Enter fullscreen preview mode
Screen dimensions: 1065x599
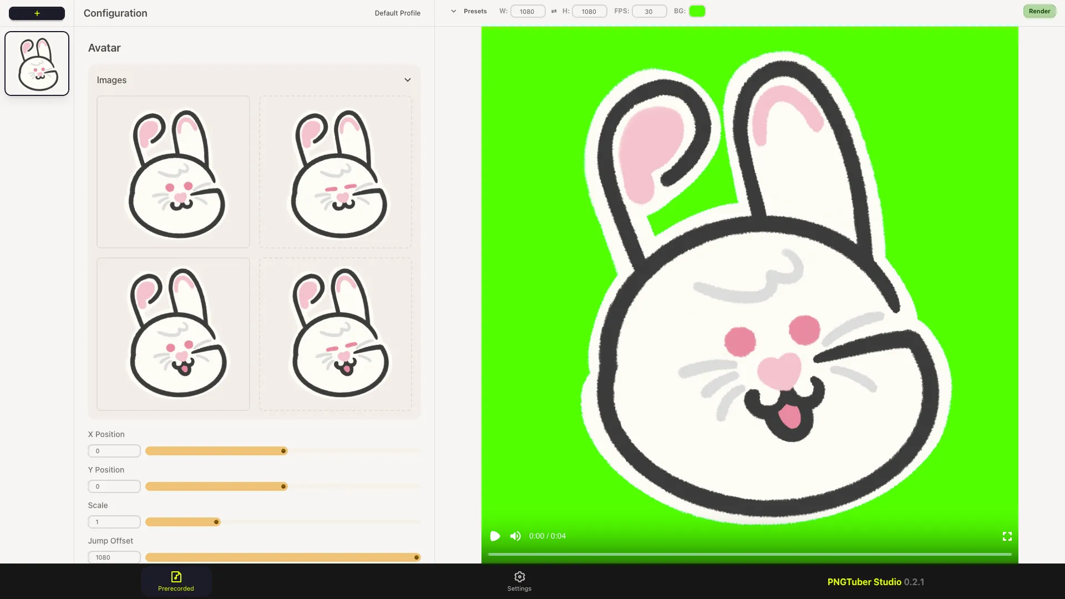click(1007, 536)
